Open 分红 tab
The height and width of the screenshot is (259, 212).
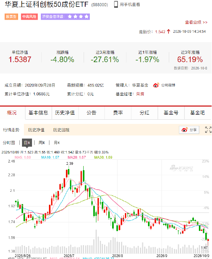click(145, 113)
